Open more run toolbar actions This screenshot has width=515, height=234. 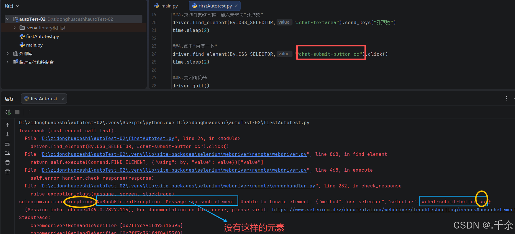coord(29,112)
